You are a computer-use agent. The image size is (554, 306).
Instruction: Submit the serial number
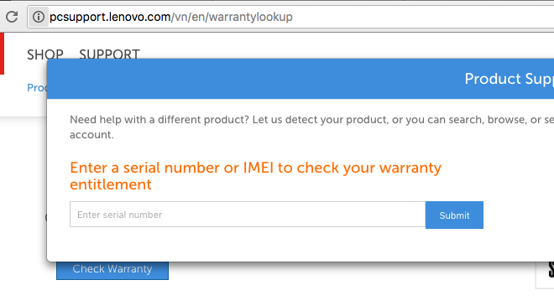(x=454, y=215)
